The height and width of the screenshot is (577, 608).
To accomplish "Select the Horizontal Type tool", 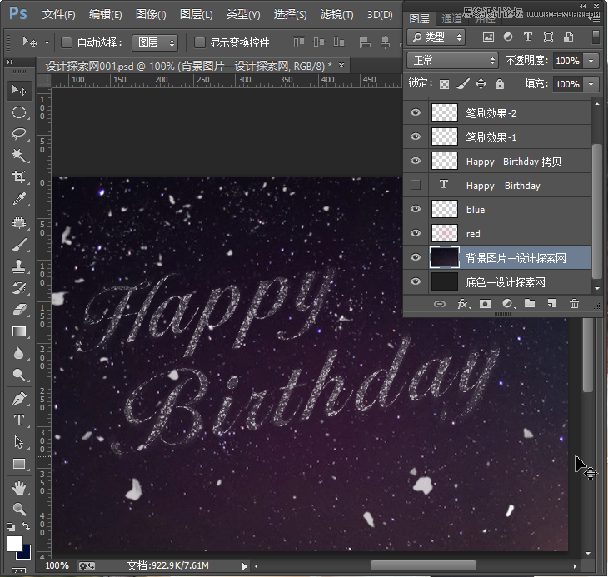I will tap(18, 420).
